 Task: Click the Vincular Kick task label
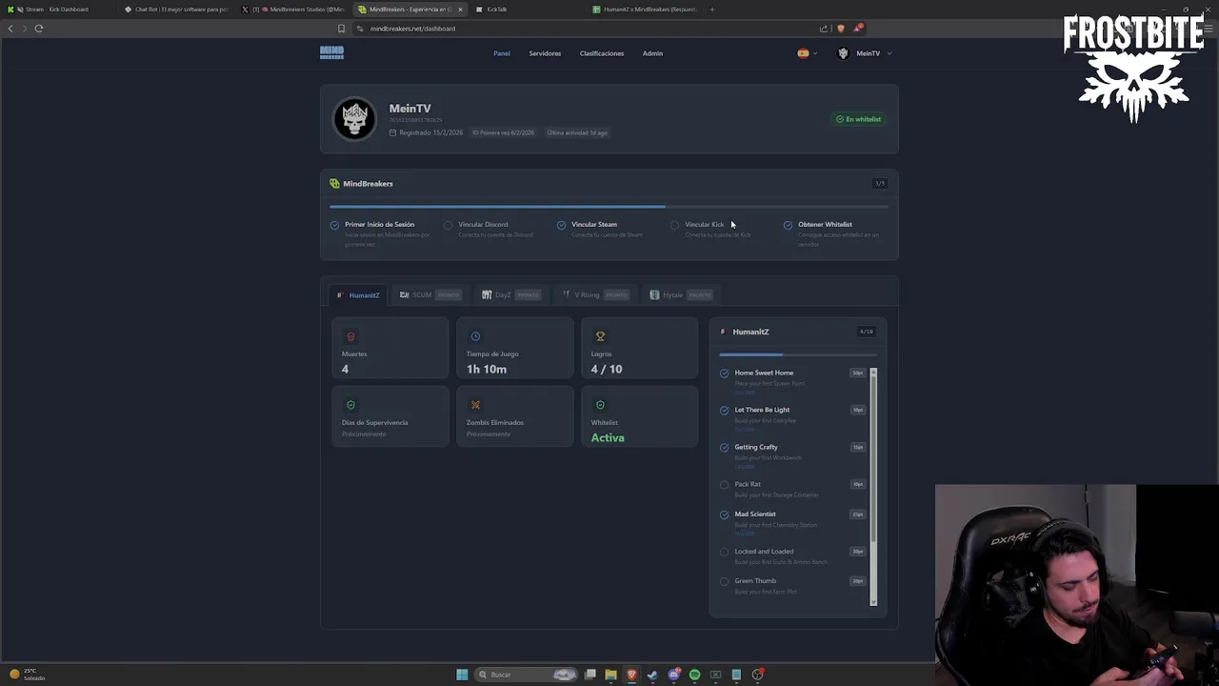pos(704,225)
